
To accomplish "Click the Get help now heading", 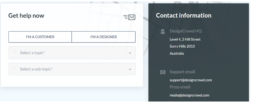I will [x=26, y=16].
